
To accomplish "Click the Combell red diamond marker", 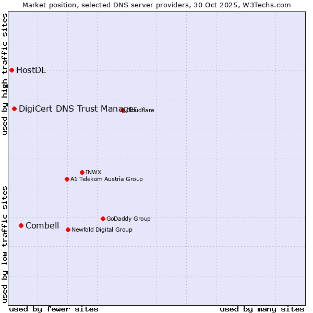I will tap(21, 225).
